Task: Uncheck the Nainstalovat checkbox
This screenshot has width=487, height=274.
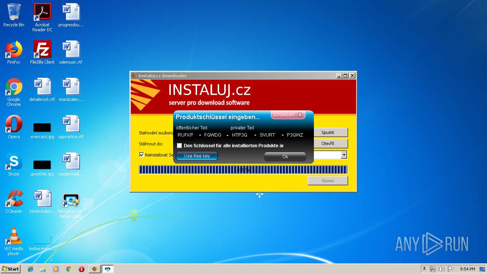Action: [142, 155]
